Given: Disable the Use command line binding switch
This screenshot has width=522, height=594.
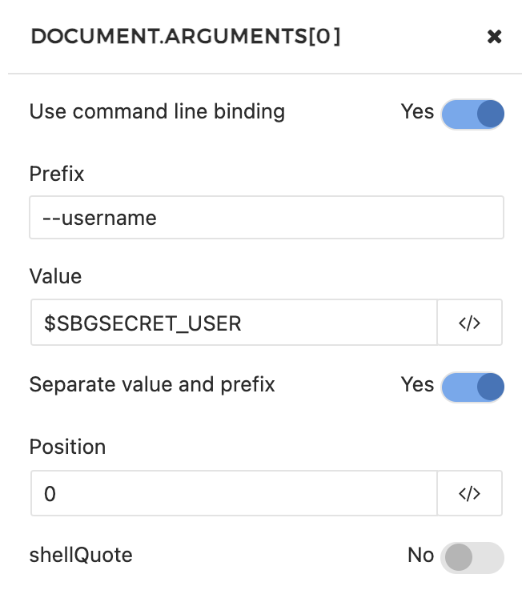Looking at the screenshot, I should pyautogui.click(x=472, y=114).
